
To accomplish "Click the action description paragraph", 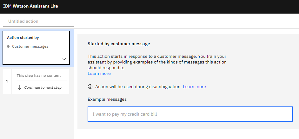I will tap(157, 62).
